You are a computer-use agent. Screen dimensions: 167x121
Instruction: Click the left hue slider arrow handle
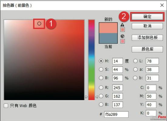pyautogui.click(x=86, y=97)
